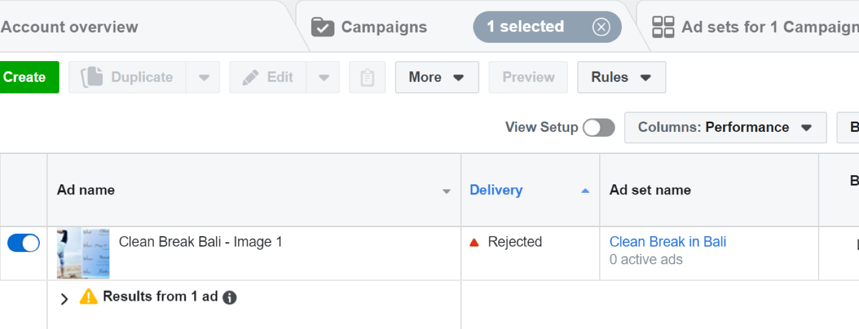Click the Ad sets grid icon
This screenshot has height=329, width=859.
tap(663, 27)
